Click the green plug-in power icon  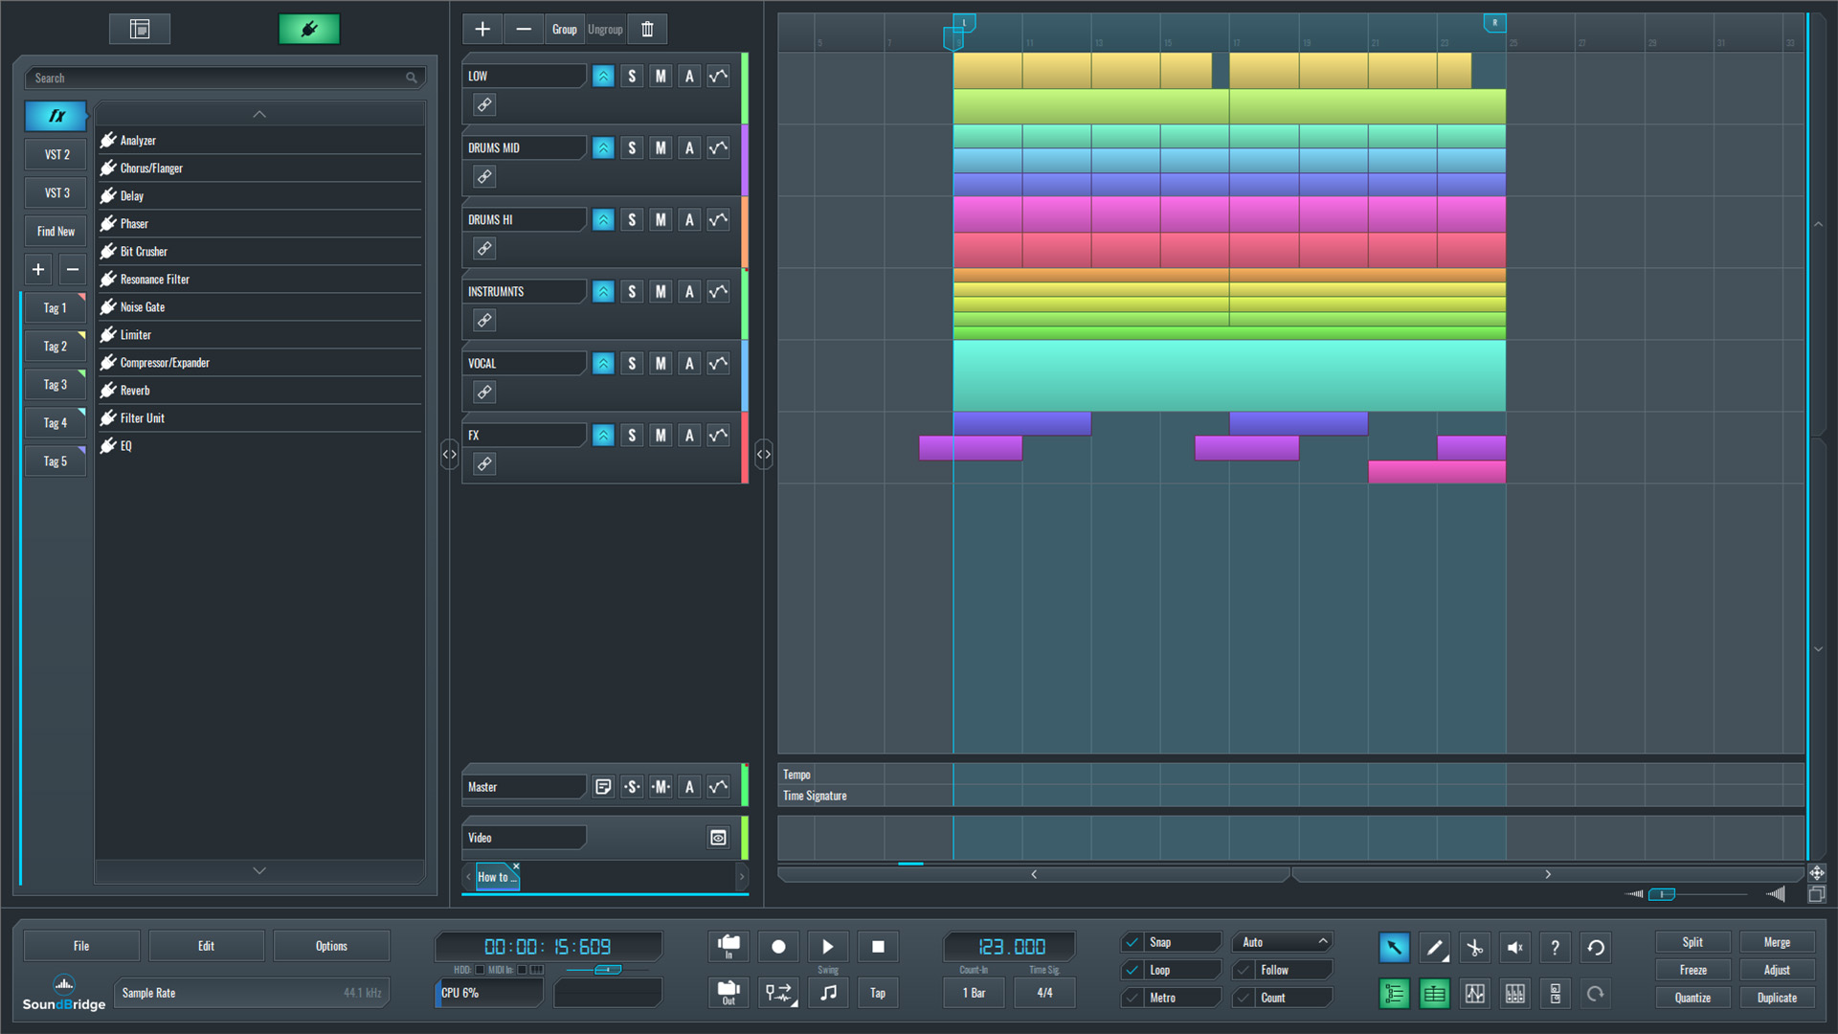coord(308,29)
